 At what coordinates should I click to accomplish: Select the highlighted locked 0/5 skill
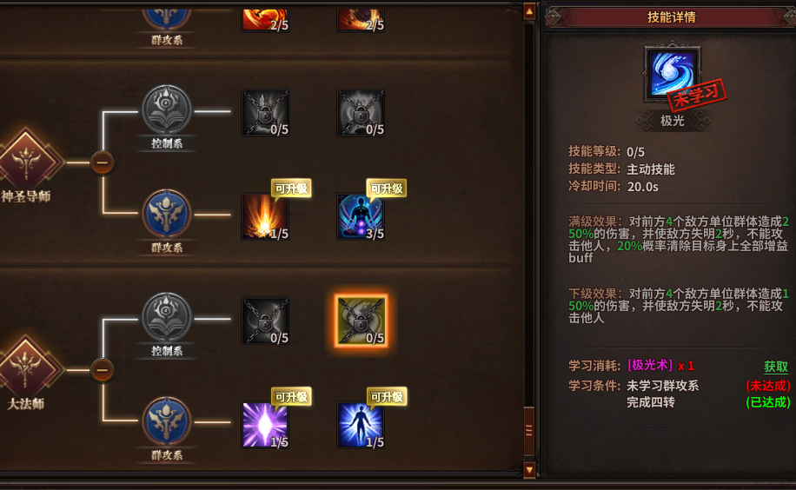click(361, 321)
